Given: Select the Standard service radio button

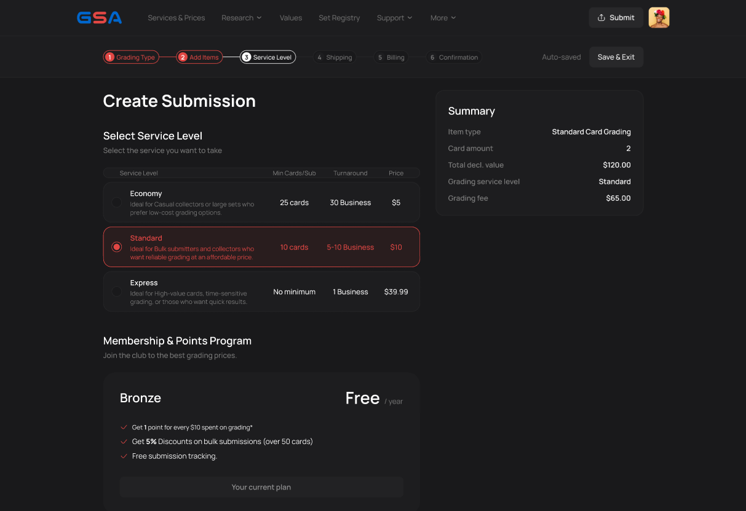Looking at the screenshot, I should pyautogui.click(x=116, y=247).
